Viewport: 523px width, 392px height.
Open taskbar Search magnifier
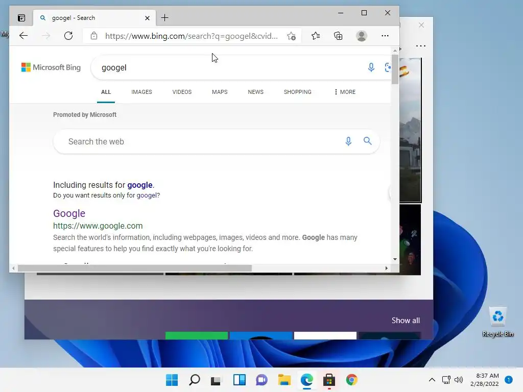click(195, 380)
